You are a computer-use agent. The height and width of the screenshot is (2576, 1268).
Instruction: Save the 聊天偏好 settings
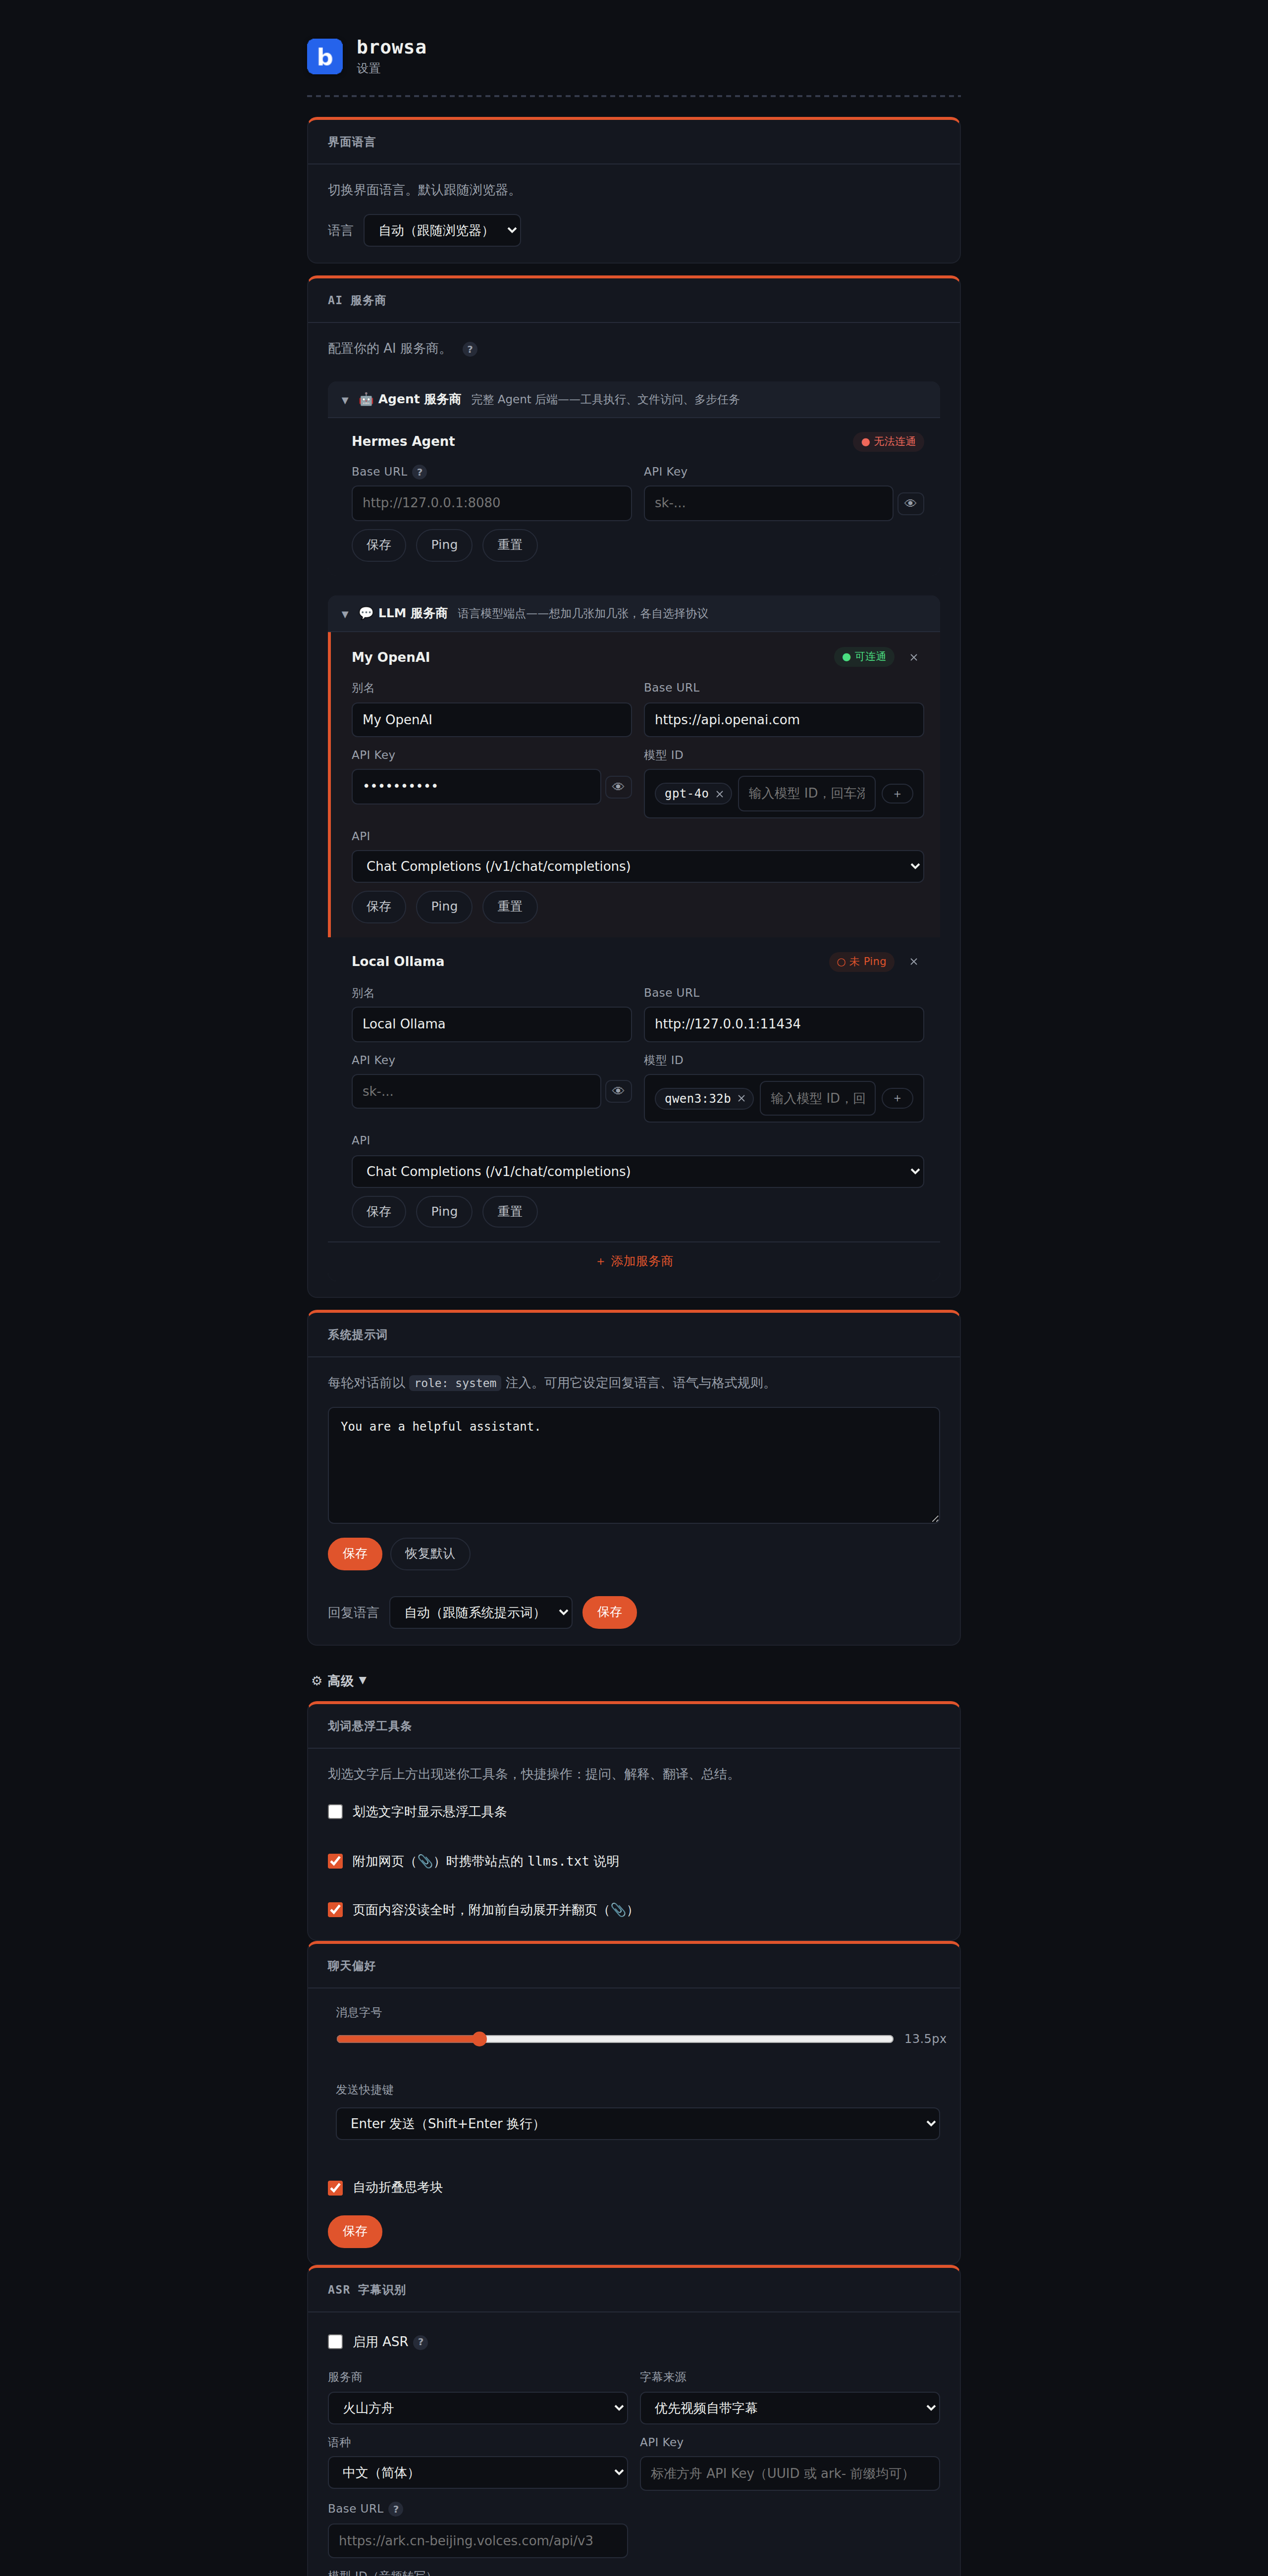pos(355,2231)
